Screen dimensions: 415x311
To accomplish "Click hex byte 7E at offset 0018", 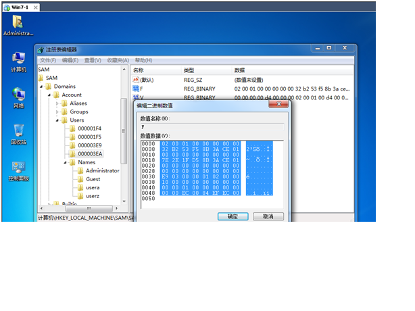I will tap(165, 160).
